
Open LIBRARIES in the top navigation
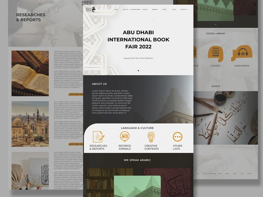155,9
